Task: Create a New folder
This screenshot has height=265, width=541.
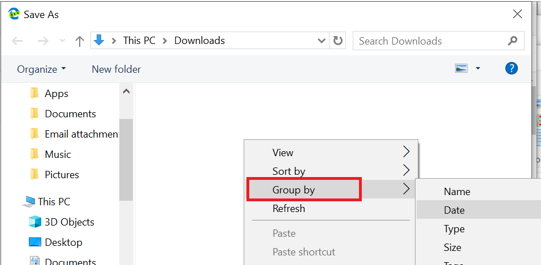Action: 116,69
